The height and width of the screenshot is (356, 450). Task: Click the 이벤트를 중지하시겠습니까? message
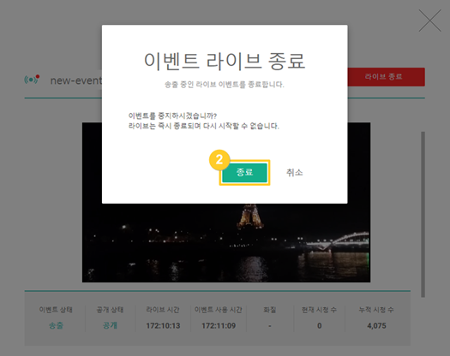tap(172, 116)
